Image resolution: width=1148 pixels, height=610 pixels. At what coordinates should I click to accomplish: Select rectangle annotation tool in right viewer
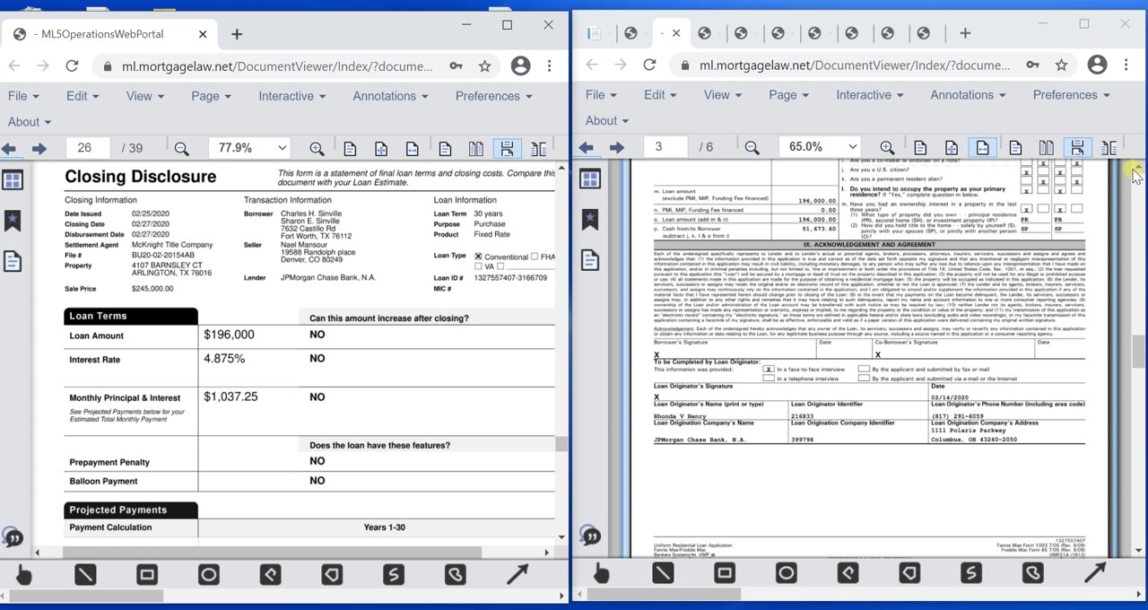tap(725, 572)
